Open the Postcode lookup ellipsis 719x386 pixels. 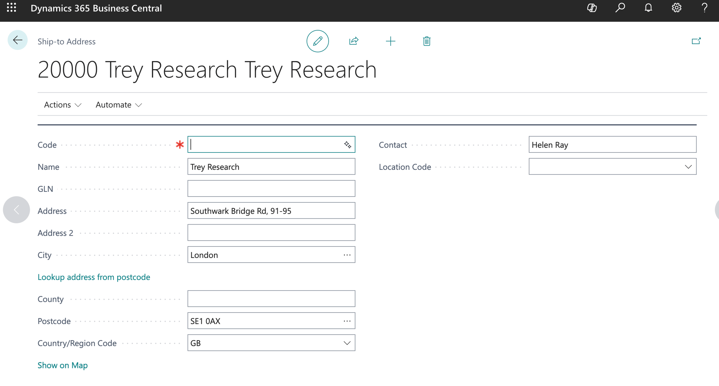[347, 321]
